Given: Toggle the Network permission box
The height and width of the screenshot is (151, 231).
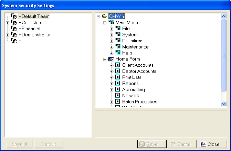Looking at the screenshot, I should tap(118, 96).
